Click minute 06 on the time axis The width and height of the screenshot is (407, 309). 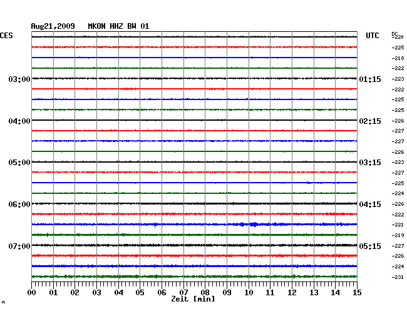162,292
